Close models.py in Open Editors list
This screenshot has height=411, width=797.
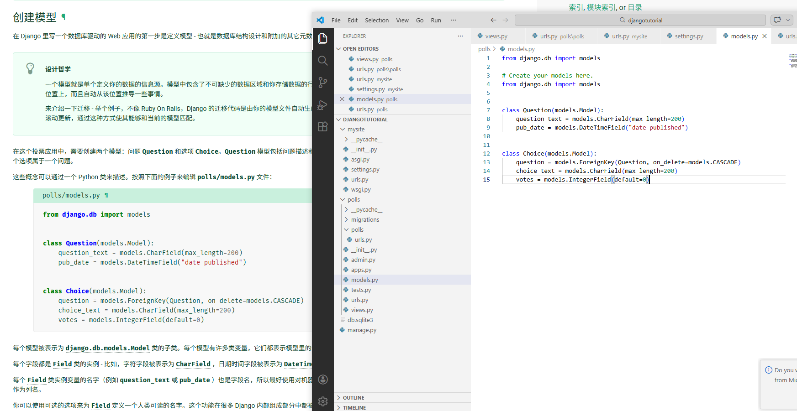point(342,99)
